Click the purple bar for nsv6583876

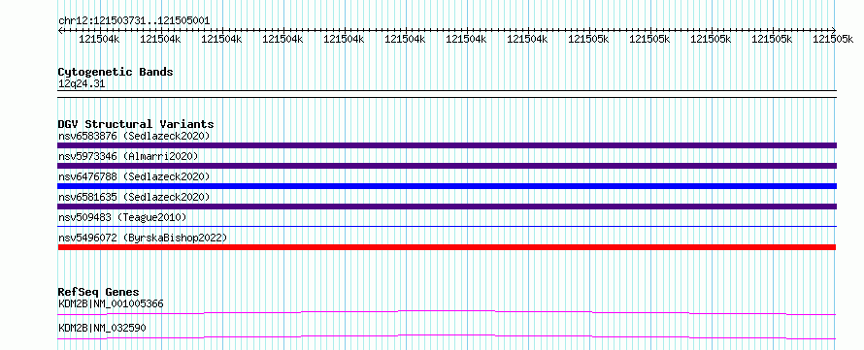click(447, 145)
